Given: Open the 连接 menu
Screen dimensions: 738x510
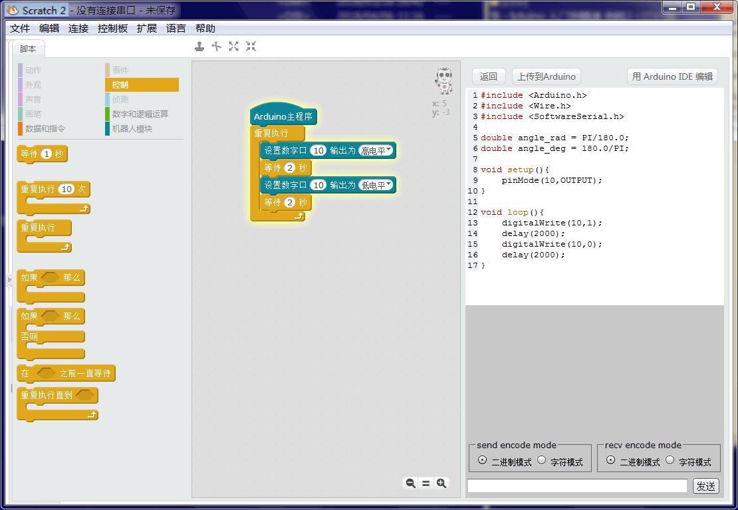Looking at the screenshot, I should 78,28.
